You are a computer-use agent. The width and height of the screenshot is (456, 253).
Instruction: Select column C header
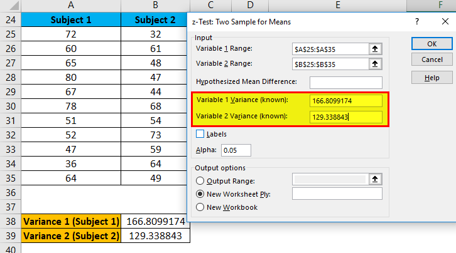[x=211, y=5]
